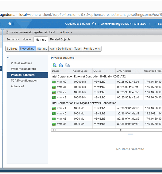Click the vmnic1 adapter icon
Viewport: 162px width, 174px height.
54,87
